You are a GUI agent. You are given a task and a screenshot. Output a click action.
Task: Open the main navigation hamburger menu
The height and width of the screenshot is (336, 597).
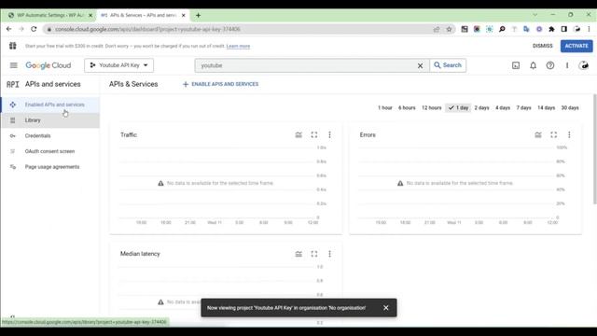14,65
